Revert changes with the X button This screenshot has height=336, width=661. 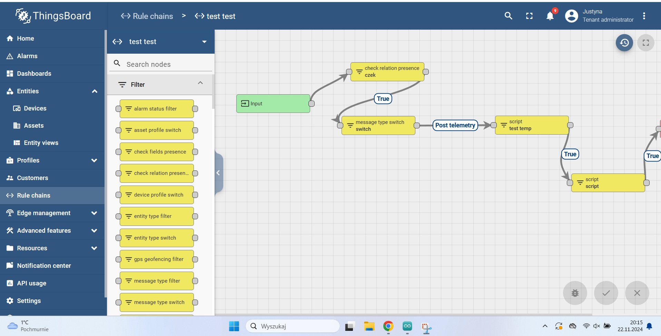point(637,293)
